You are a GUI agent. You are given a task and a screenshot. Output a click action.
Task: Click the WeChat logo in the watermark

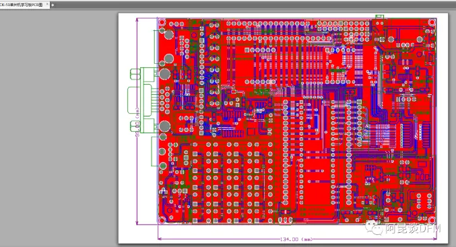click(x=374, y=227)
